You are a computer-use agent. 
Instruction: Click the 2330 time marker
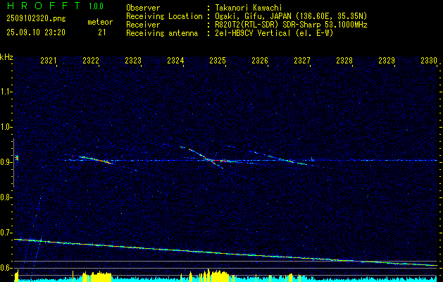pos(429,61)
